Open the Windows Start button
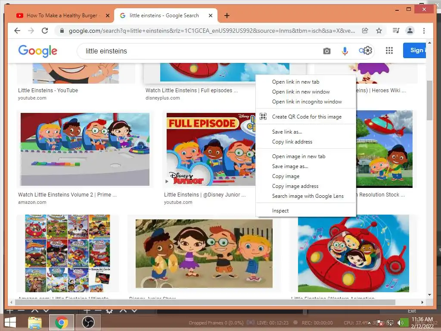The width and height of the screenshot is (441, 331). tap(10, 322)
